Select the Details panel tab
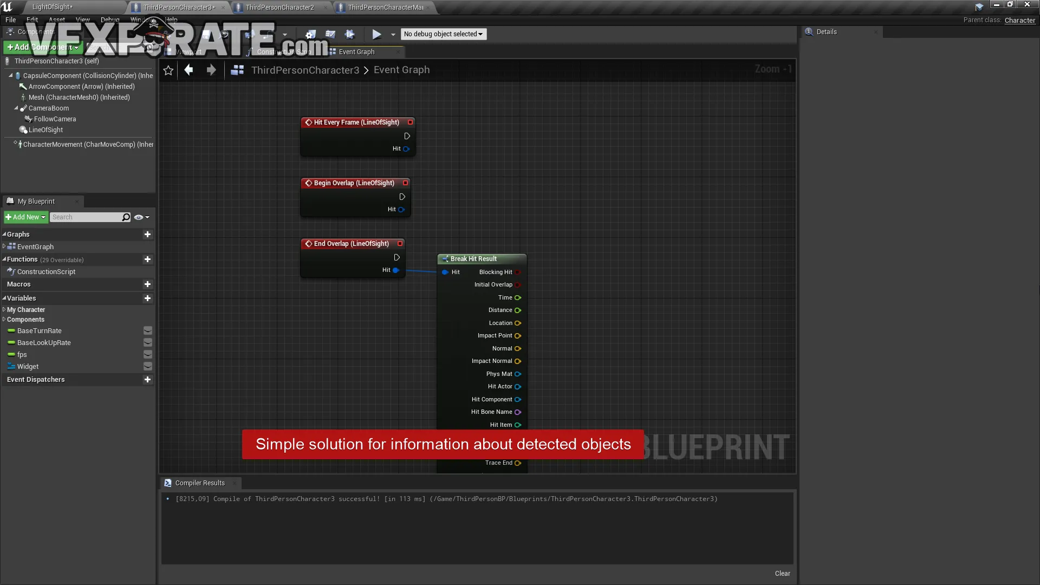This screenshot has width=1040, height=585. 827,32
